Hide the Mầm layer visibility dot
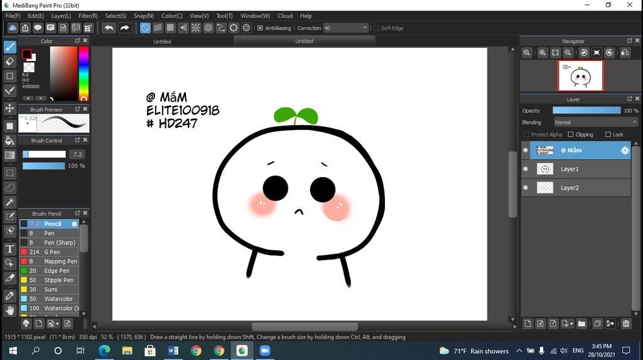Viewport: 643px width, 360px height. pyautogui.click(x=526, y=150)
